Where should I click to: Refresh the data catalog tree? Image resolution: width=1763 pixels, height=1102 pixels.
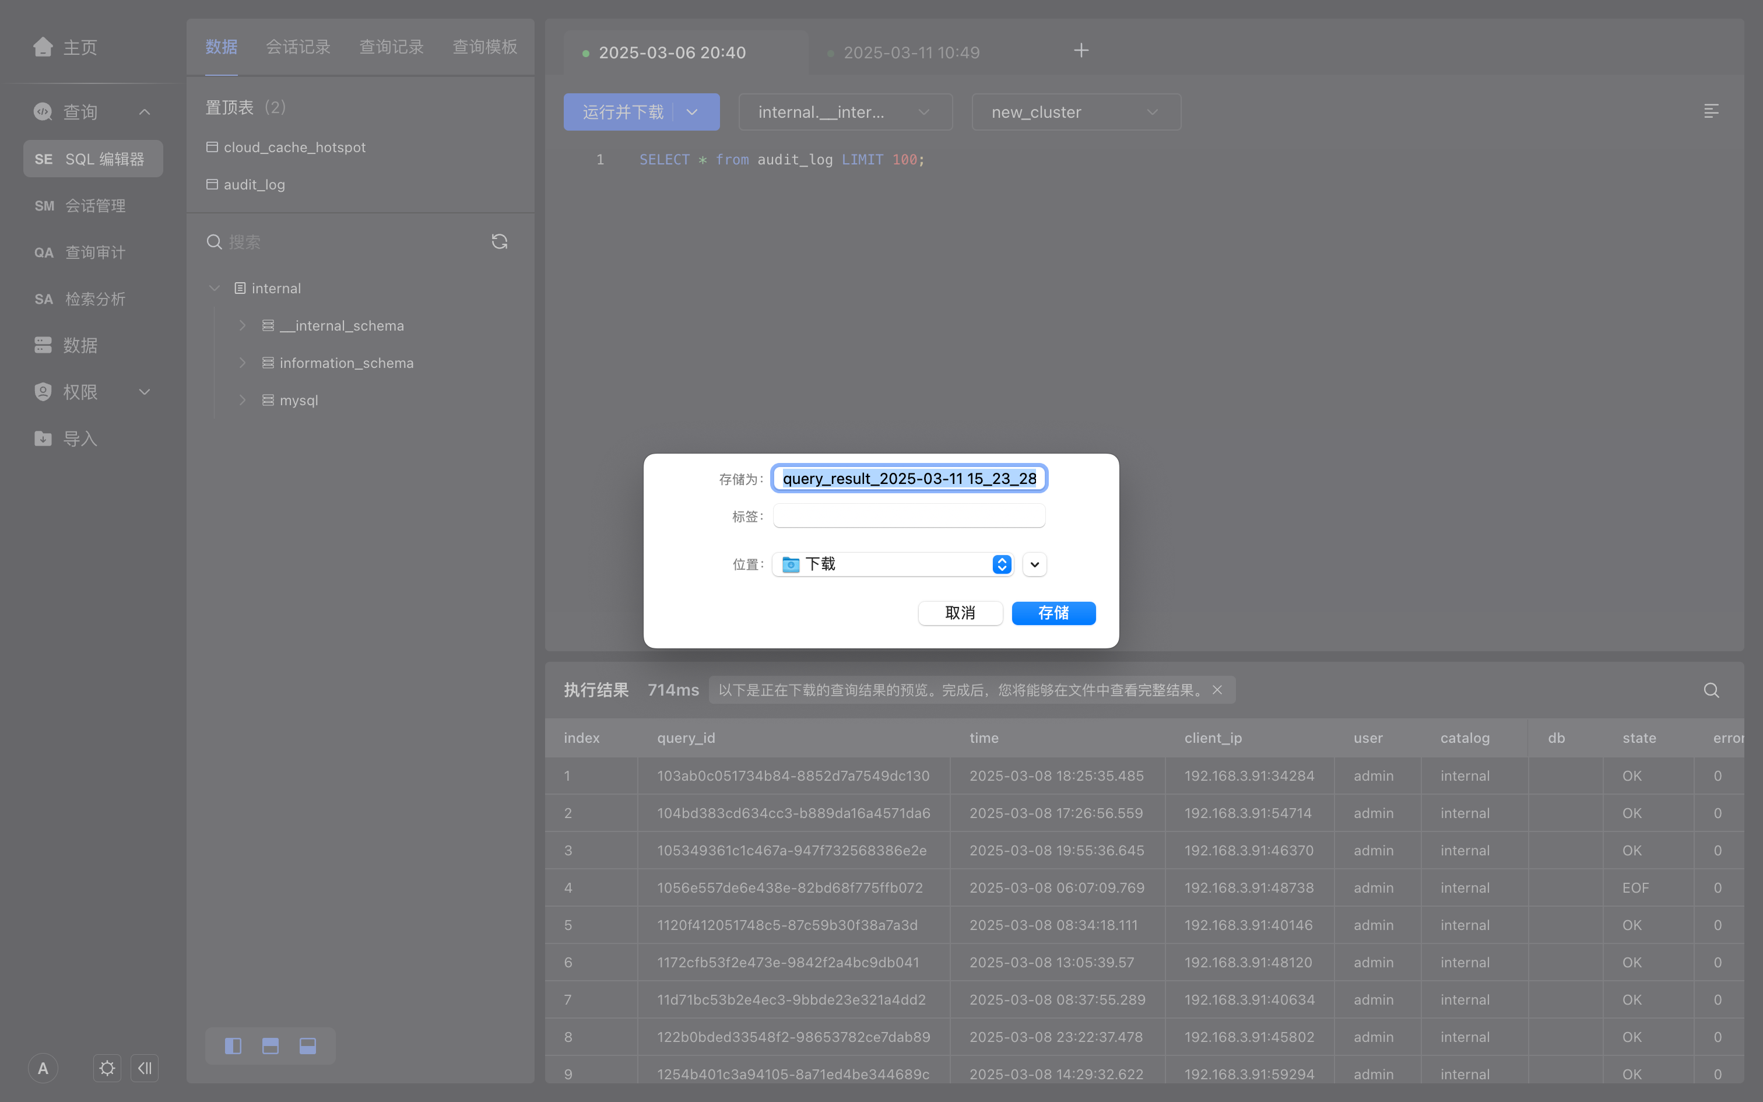[499, 242]
